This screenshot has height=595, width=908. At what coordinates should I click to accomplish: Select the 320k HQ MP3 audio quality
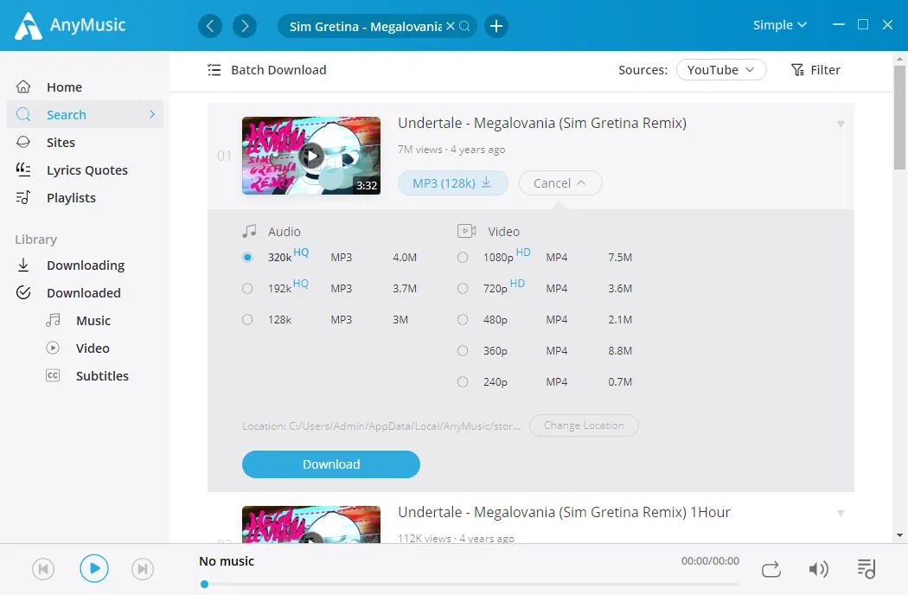[246, 257]
